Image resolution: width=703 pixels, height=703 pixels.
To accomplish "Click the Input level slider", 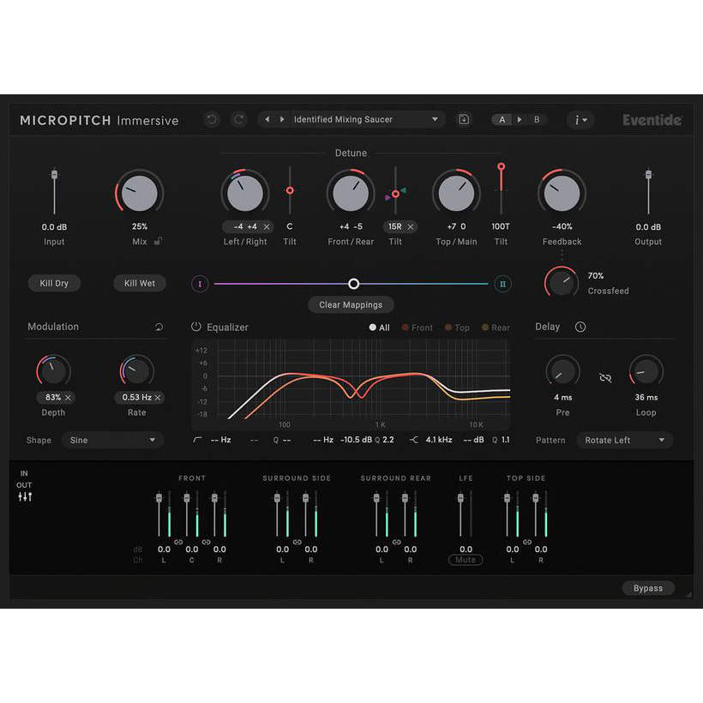I will pos(54,191).
